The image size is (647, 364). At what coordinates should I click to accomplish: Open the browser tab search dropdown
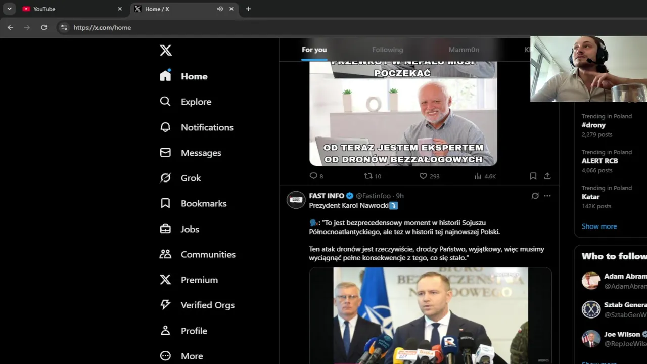[9, 9]
